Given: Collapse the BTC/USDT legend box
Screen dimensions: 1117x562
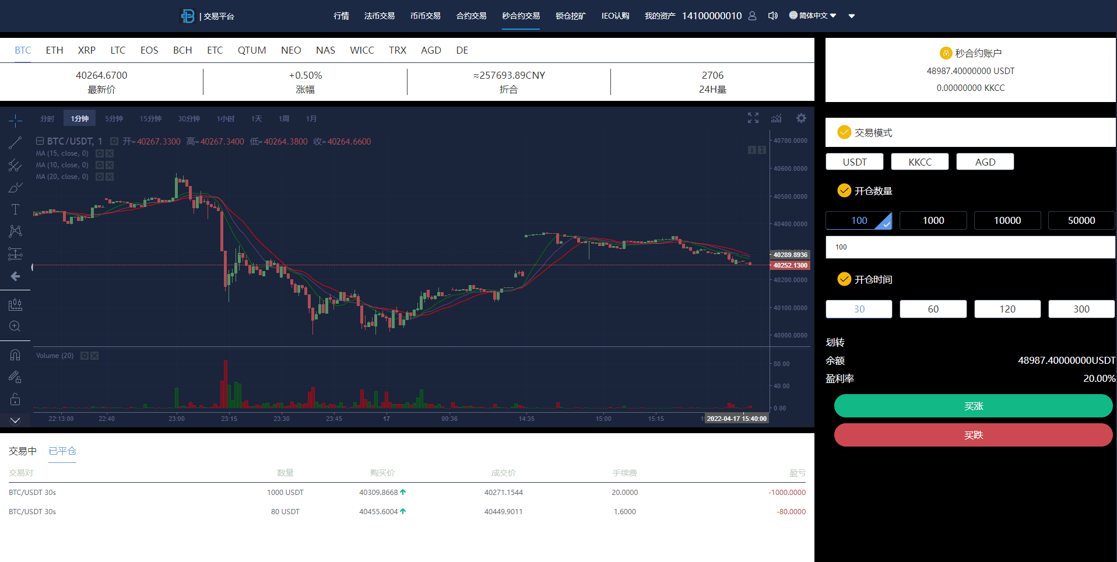Looking at the screenshot, I should (x=40, y=141).
